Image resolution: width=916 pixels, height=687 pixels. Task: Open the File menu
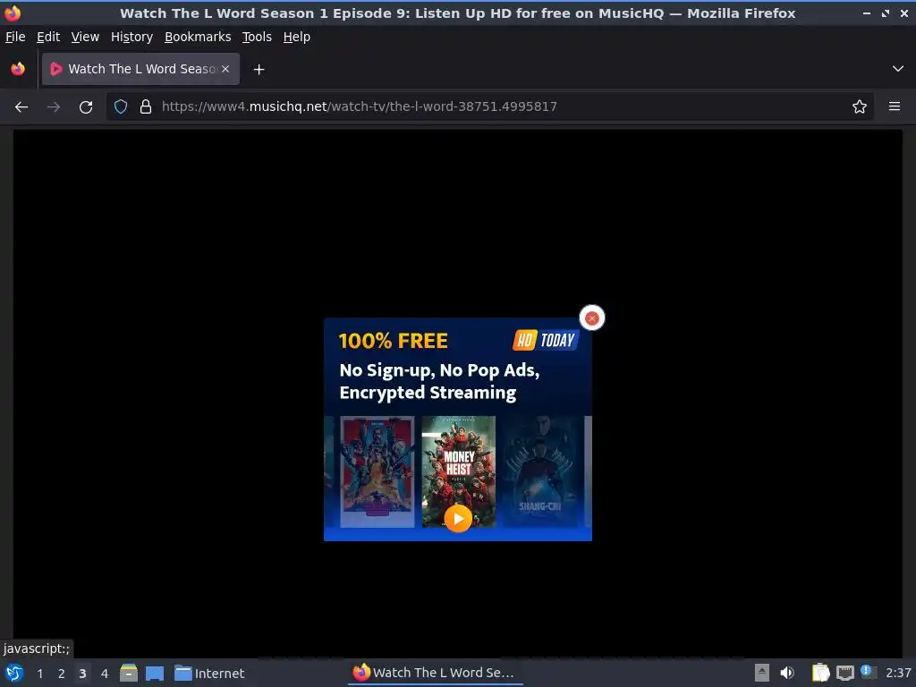point(15,37)
